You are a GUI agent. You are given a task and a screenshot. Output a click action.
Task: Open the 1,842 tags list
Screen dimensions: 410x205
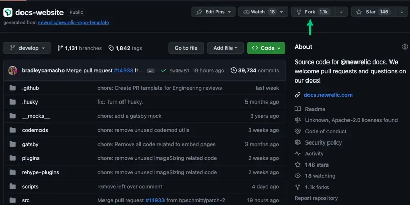[x=126, y=48]
